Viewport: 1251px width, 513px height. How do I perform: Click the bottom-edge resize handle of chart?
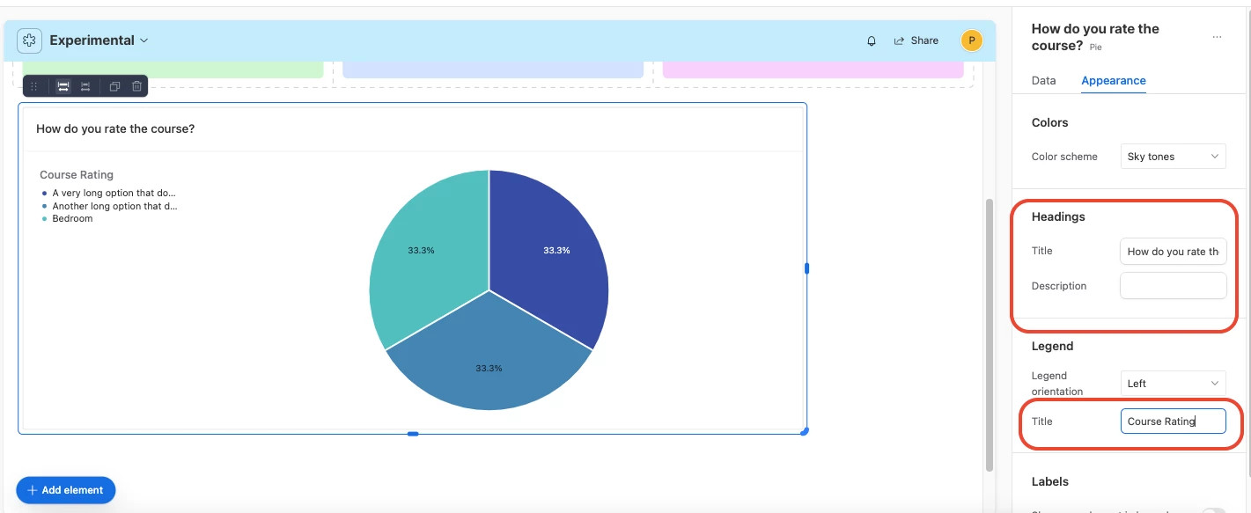click(413, 434)
